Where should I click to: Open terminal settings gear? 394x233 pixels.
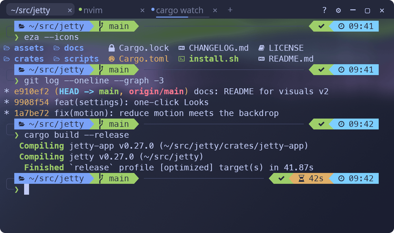click(338, 10)
